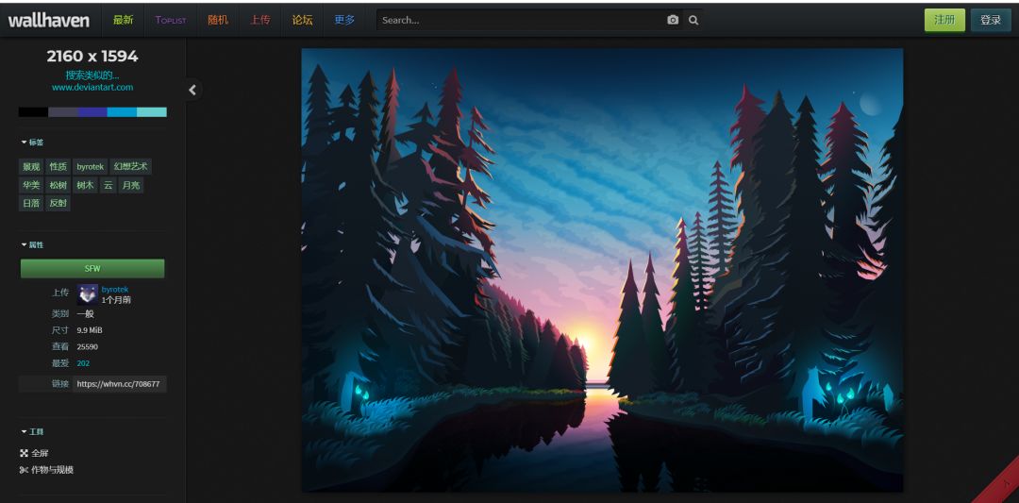Image resolution: width=1019 pixels, height=503 pixels.
Task: Click the 景观 tag
Action: 31,167
